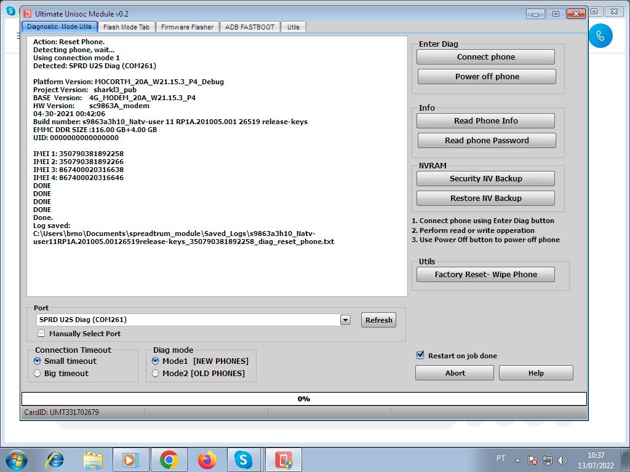Refresh the port list
The image size is (630, 472).
(378, 320)
